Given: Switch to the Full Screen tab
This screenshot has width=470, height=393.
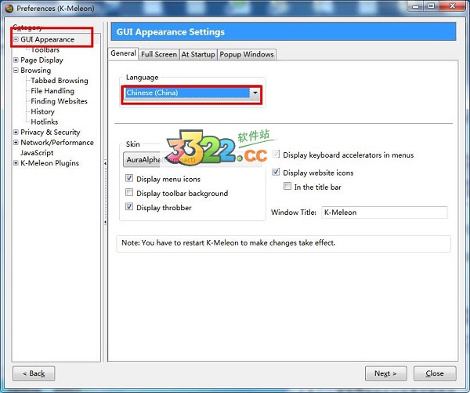Looking at the screenshot, I should pyautogui.click(x=159, y=54).
